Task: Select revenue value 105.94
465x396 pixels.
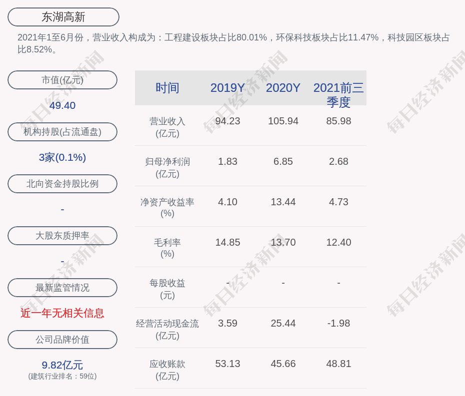Action: point(283,121)
